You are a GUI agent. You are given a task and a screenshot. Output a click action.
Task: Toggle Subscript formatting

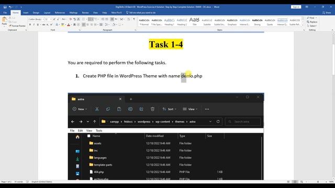click(x=48, y=25)
